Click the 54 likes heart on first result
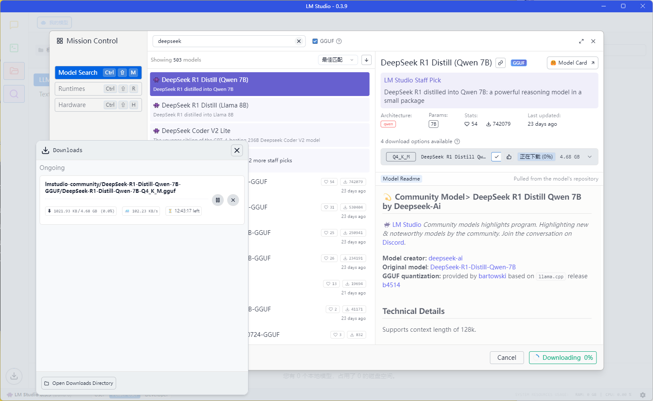The height and width of the screenshot is (401, 653). point(329,182)
